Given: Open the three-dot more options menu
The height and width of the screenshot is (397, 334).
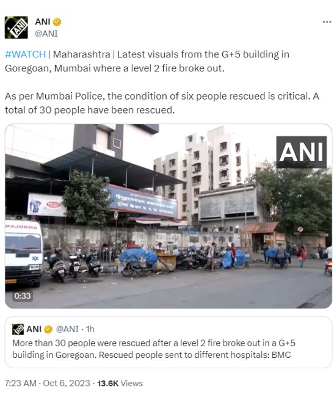Looking at the screenshot, I should 327,22.
